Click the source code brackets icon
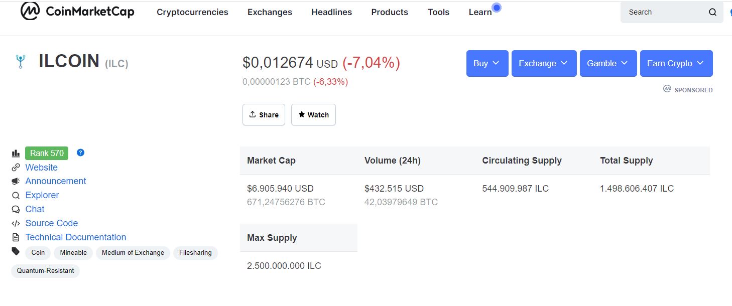The image size is (732, 306). [16, 223]
